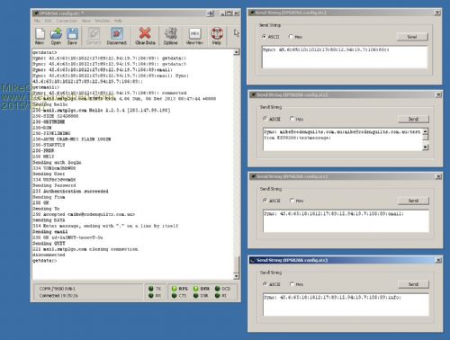Viewport: 450px width, 340px height.
Task: Click the View Hex toolbar icon
Action: [194, 36]
